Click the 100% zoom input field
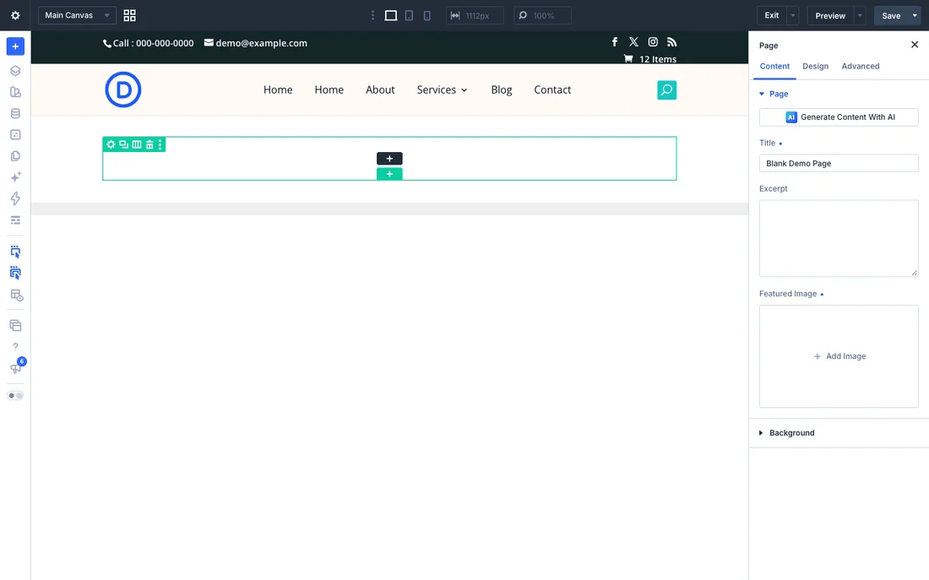This screenshot has height=580, width=929. (543, 15)
